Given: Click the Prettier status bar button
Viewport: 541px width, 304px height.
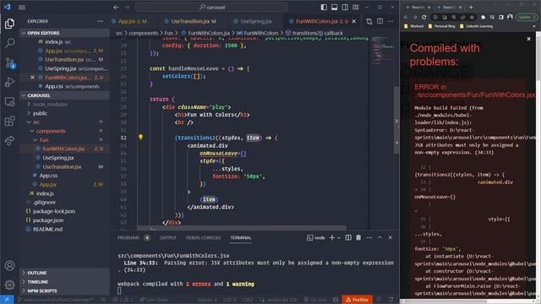Looking at the screenshot, I should [x=357, y=300].
